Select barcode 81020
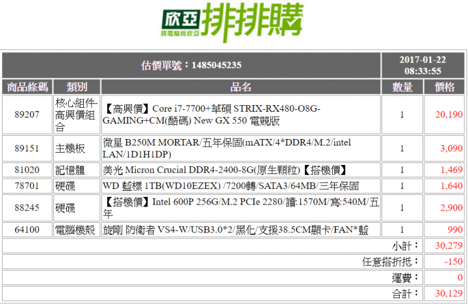The height and width of the screenshot is (304, 468). (27, 170)
